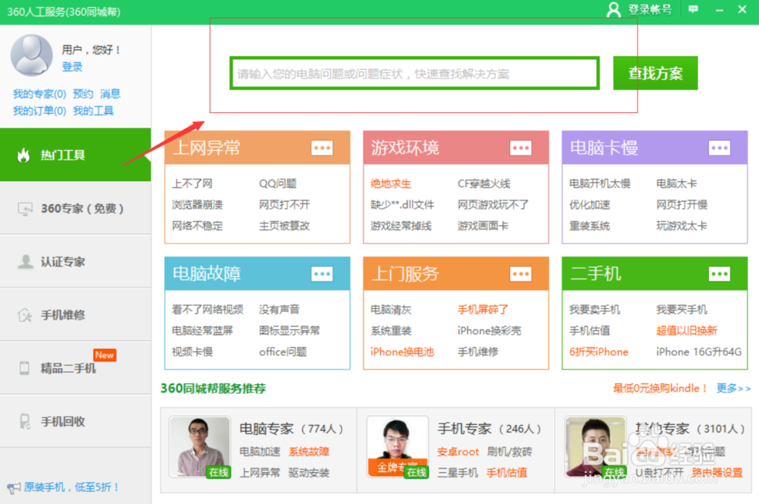Click 系统故障 under 电脑专家
This screenshot has height=504, width=759.
[309, 452]
